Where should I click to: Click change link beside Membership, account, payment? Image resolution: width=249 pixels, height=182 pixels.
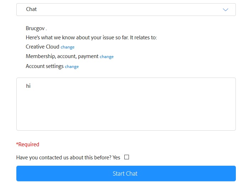[107, 57]
